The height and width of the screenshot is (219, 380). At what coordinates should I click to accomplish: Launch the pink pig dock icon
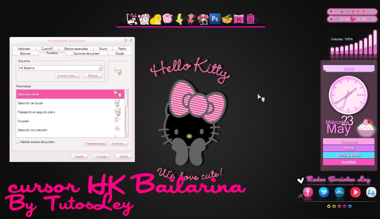pyautogui.click(x=168, y=18)
